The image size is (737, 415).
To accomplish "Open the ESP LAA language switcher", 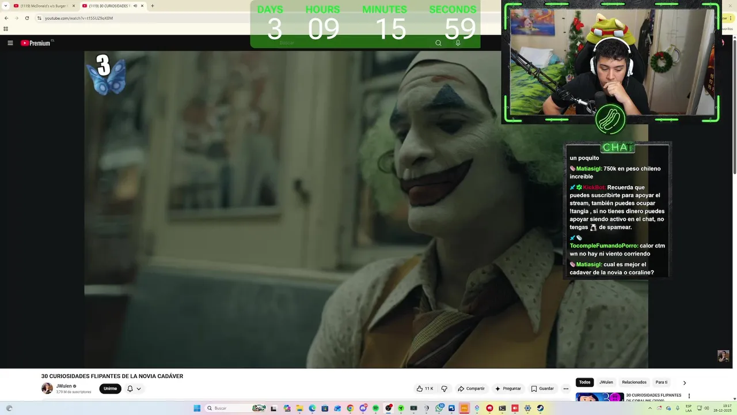I will coord(689,408).
